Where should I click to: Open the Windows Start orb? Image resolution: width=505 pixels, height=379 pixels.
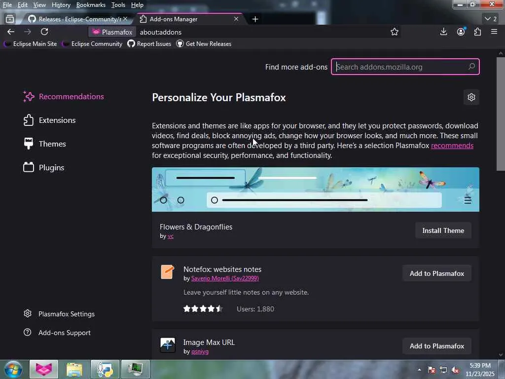[x=13, y=369]
